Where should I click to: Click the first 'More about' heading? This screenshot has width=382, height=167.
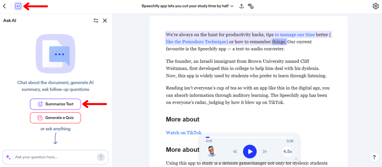tap(183, 119)
